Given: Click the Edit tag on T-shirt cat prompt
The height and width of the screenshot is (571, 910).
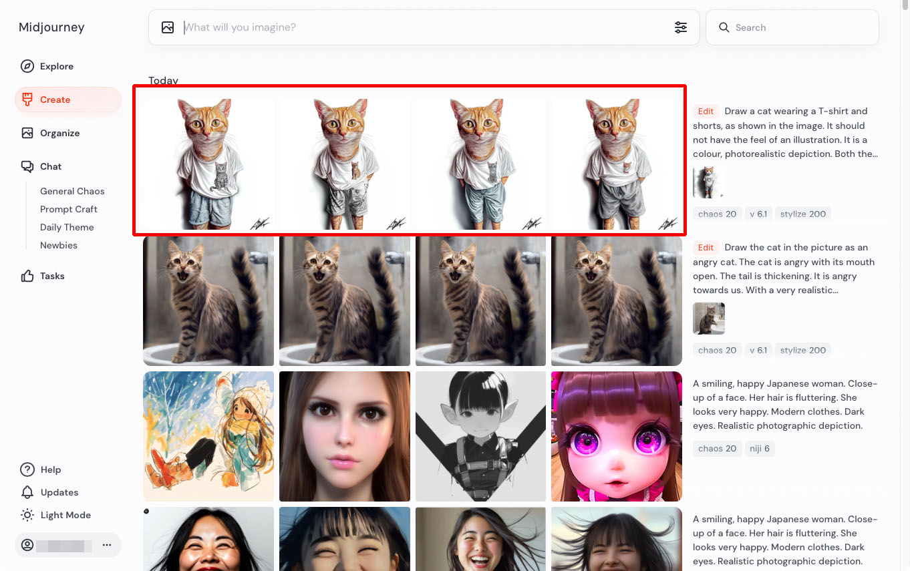Looking at the screenshot, I should click(x=706, y=112).
